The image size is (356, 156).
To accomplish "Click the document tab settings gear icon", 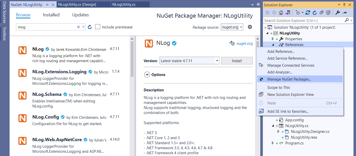I will pos(258,5).
